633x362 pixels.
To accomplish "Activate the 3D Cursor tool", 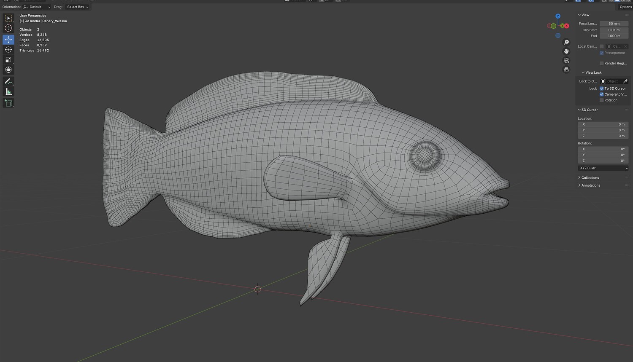I will [8, 28].
